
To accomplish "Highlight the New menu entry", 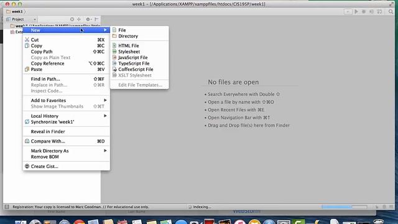I will (67, 30).
